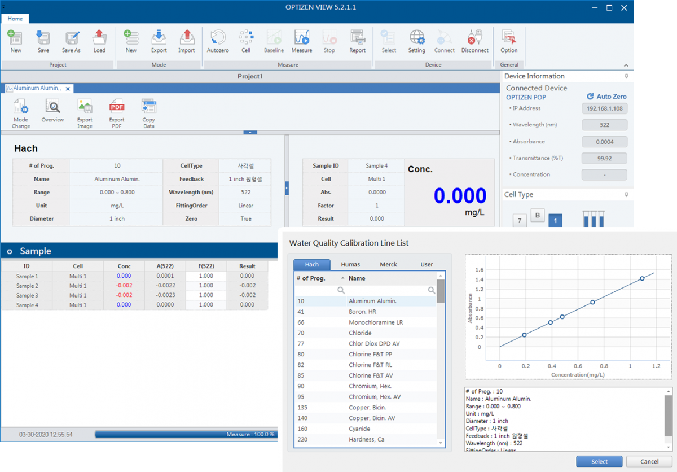Click the Export mode icon

[159, 38]
